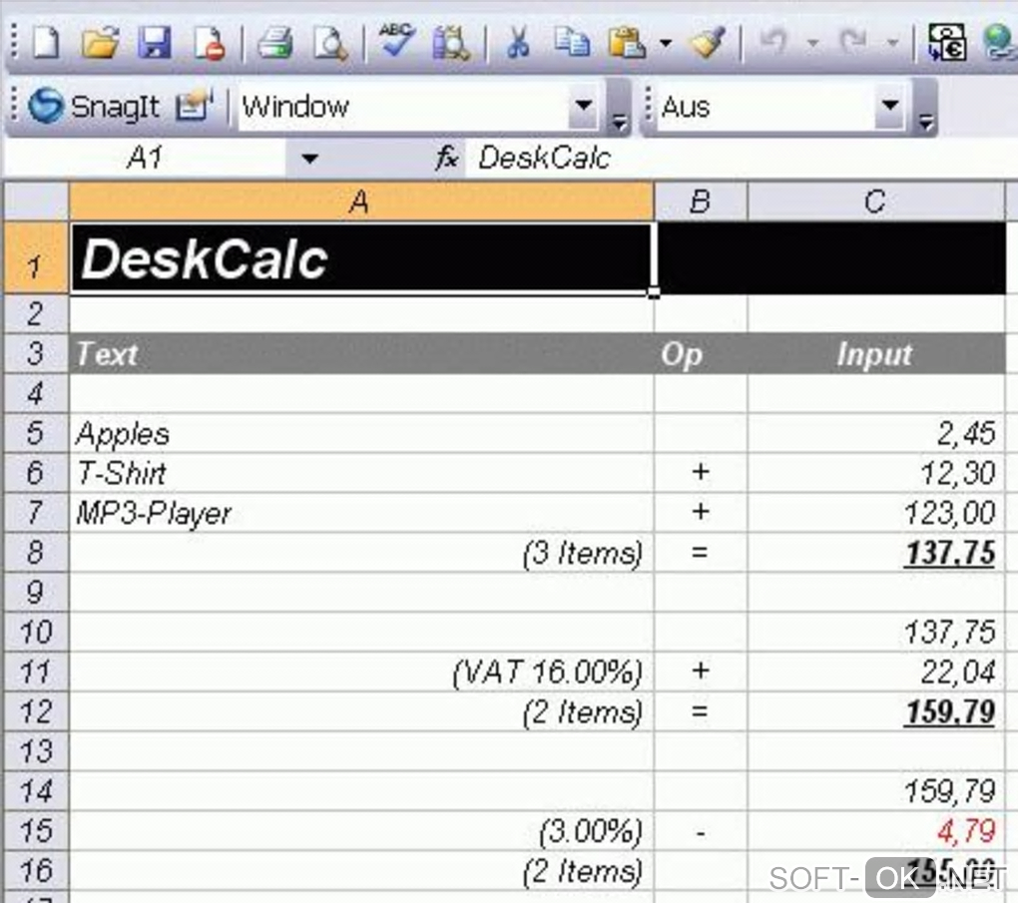1018x903 pixels.
Task: Expand the paste options arrow
Action: coord(666,44)
